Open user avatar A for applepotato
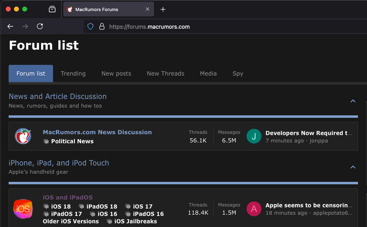 254,209
